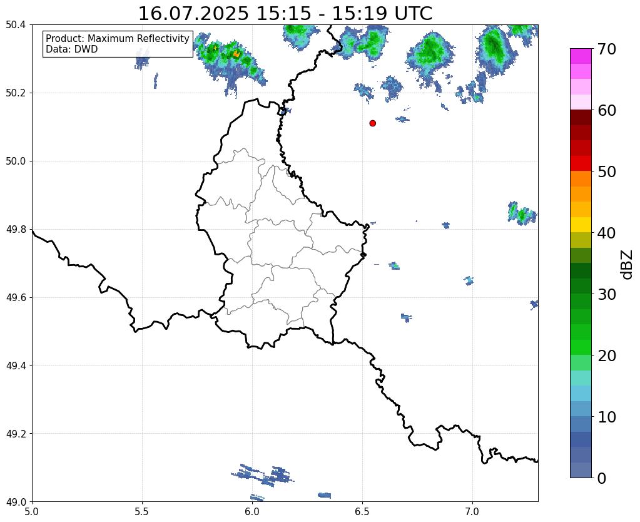This screenshot has height=522, width=640.
Task: Click the "dBZ" colorbar label
Action: 627,264
